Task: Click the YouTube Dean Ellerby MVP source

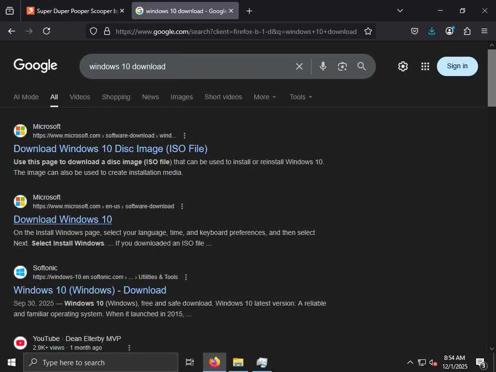Action: tap(77, 339)
